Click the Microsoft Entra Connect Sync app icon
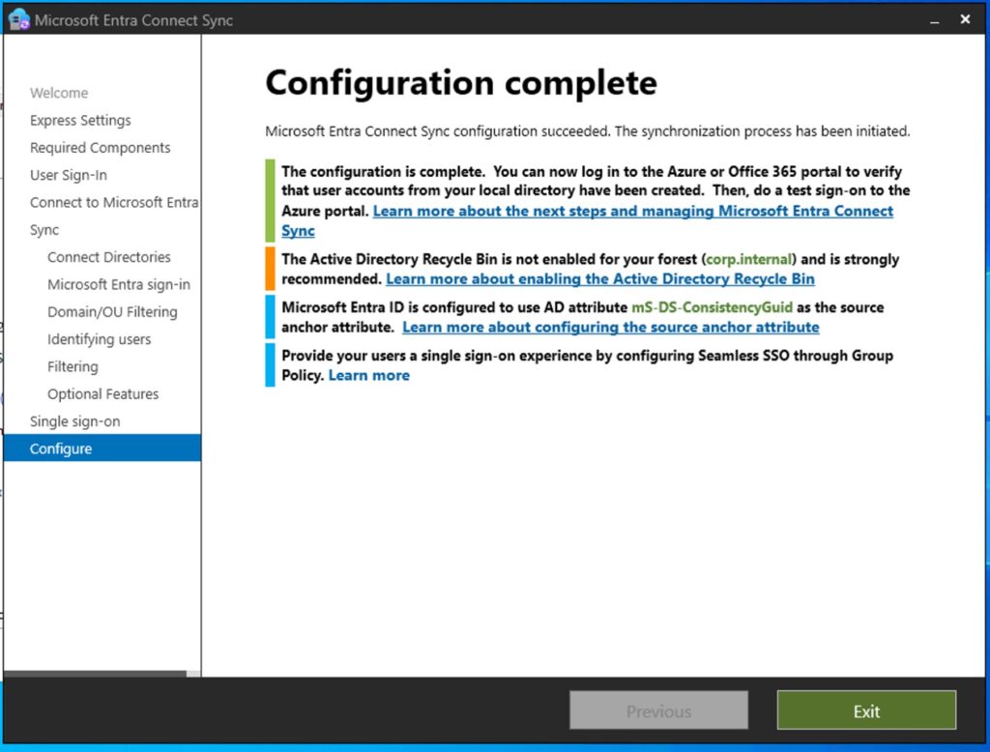990x752 pixels. [x=18, y=19]
